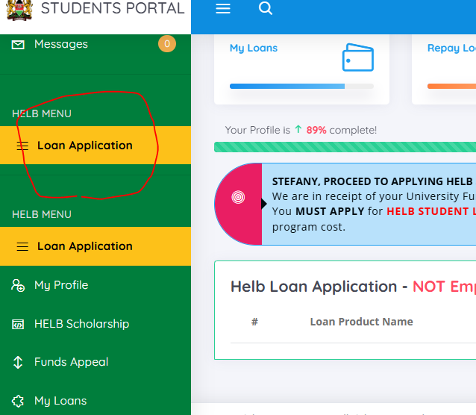This screenshot has width=476, height=415.
Task: Click the Messages notification count badge
Action: pos(166,44)
